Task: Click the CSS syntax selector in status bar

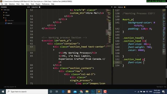Action: click(x=165, y=87)
